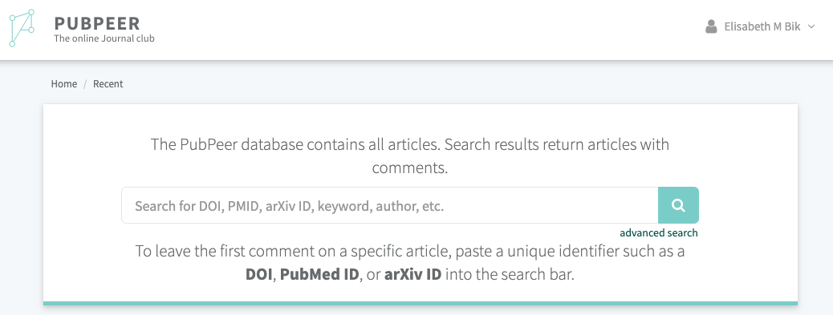Screen dimensions: 833x315
Task: Click the magnifying glass search button
Action: (678, 205)
